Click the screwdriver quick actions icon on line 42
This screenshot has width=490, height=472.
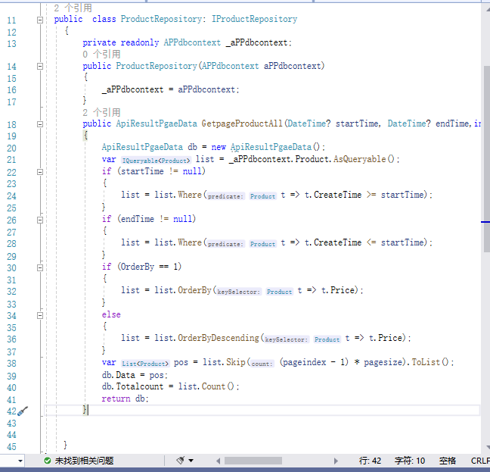pyautogui.click(x=23, y=411)
